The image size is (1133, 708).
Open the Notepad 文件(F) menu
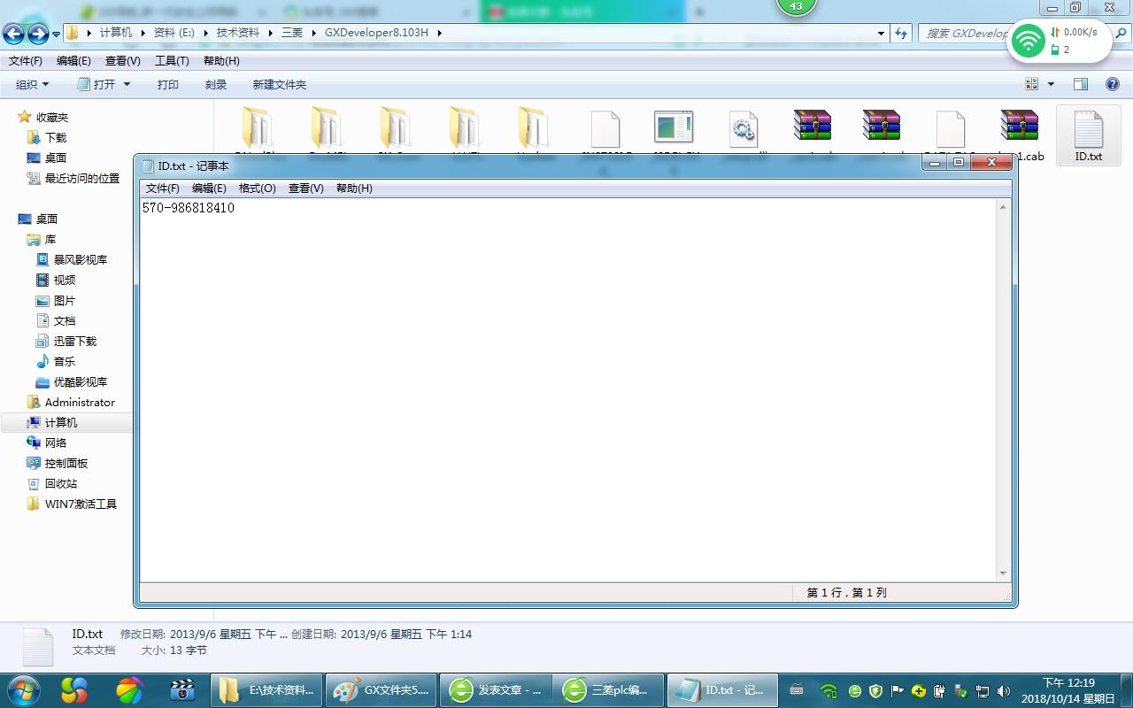[162, 189]
